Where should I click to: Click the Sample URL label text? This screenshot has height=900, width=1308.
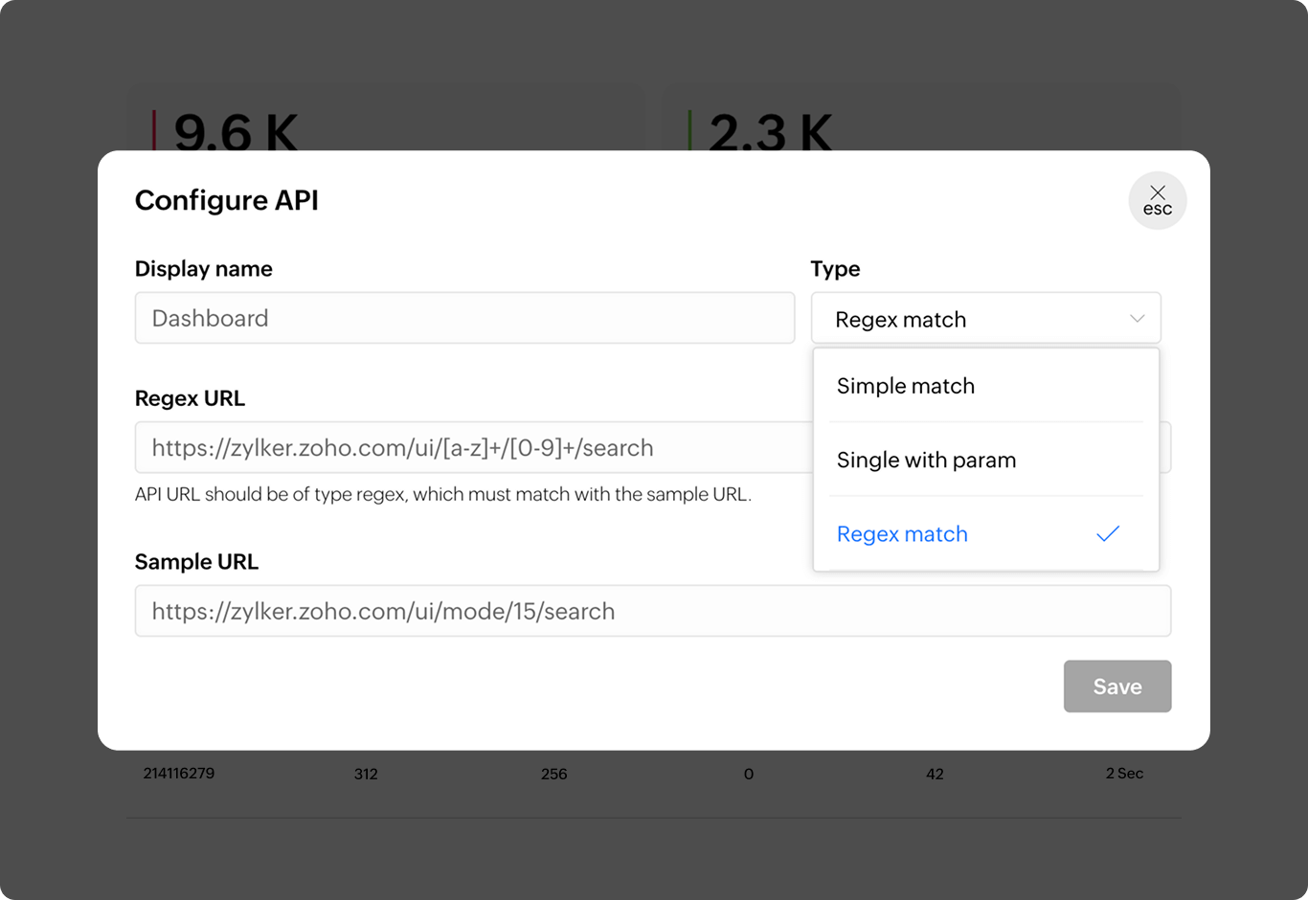[x=196, y=562]
